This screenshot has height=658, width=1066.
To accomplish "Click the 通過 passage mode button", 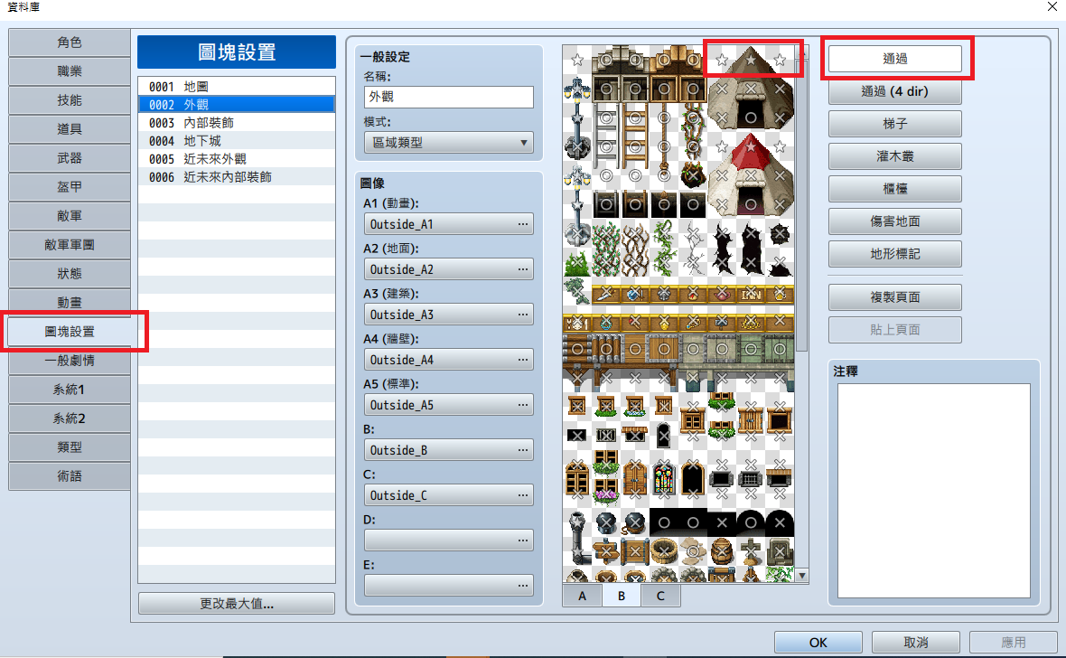I will click(894, 59).
